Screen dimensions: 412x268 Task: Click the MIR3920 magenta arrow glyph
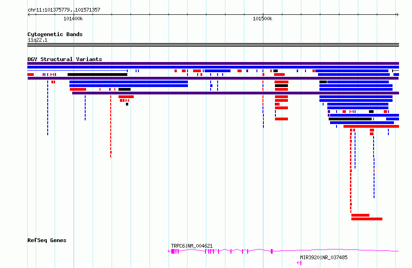tap(299, 263)
